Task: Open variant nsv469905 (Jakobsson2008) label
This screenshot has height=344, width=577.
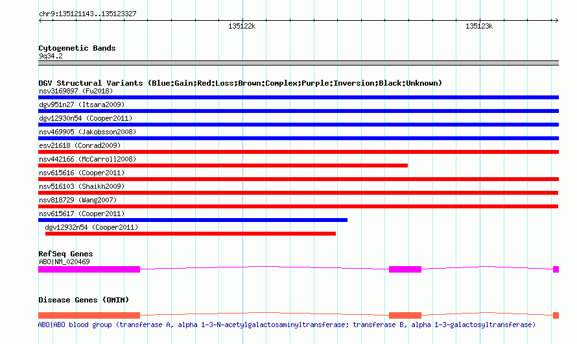Action: pyautogui.click(x=88, y=132)
